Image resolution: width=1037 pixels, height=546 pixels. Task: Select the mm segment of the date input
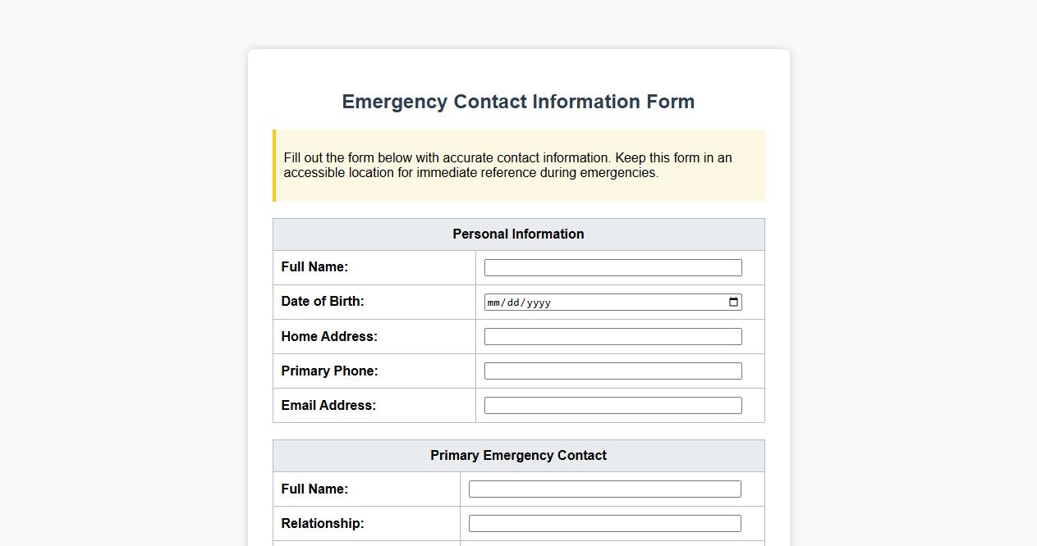493,302
